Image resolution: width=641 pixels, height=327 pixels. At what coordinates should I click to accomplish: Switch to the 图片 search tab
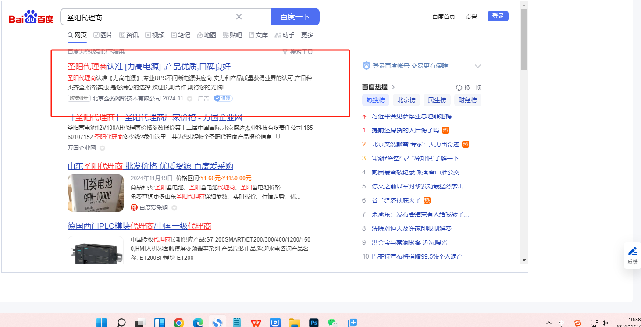tap(103, 35)
